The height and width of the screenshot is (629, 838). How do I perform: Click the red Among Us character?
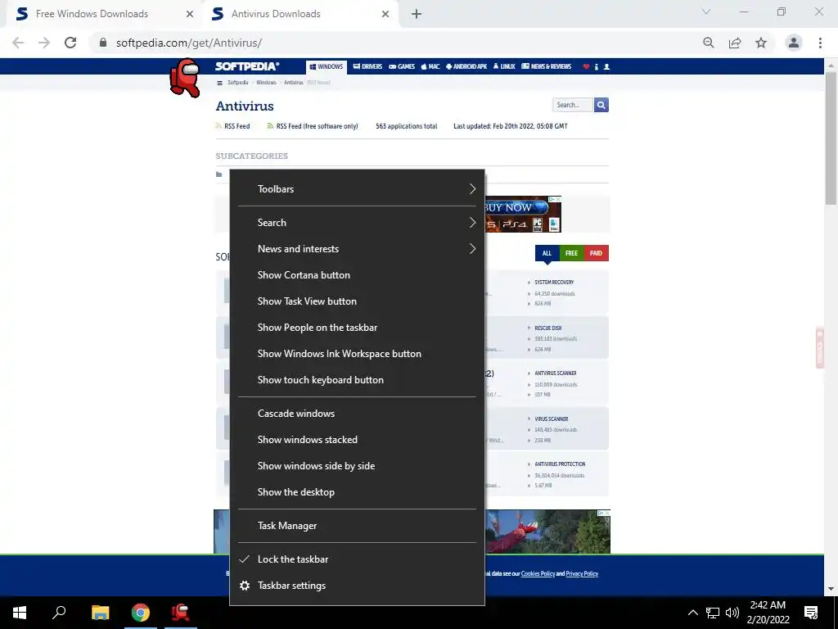(185, 78)
